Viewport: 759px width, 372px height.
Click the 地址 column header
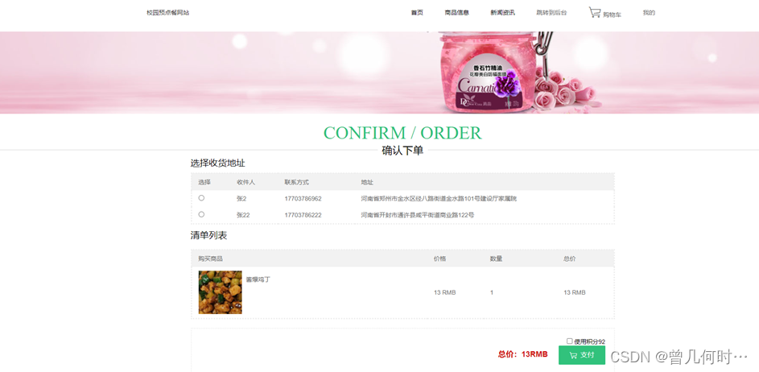[367, 182]
